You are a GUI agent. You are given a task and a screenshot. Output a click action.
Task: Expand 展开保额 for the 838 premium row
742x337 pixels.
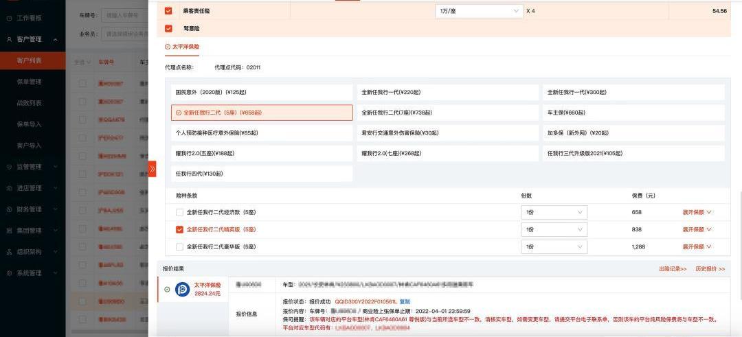[x=697, y=230]
